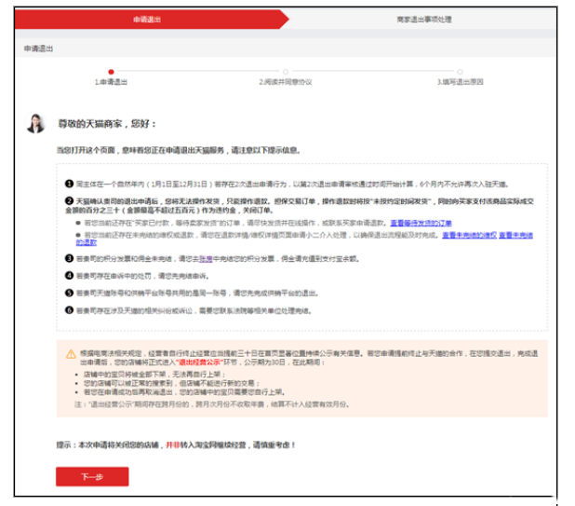Click the 申请退出 breadcrumb text in the gray bar
The height and width of the screenshot is (506, 575).
(38, 48)
